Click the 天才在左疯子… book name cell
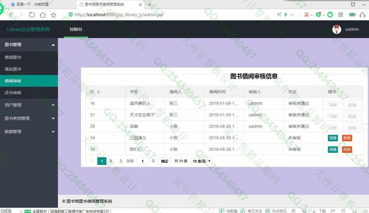Screen dimensions: 369x213 tap(145, 115)
